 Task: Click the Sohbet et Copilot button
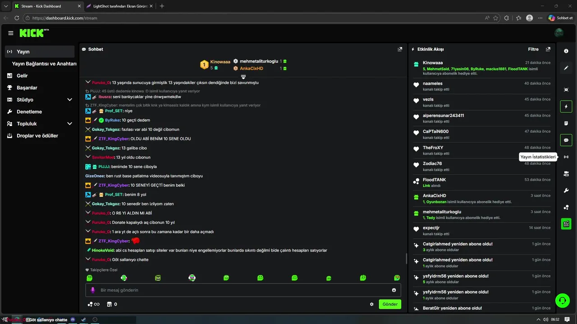(x=561, y=18)
